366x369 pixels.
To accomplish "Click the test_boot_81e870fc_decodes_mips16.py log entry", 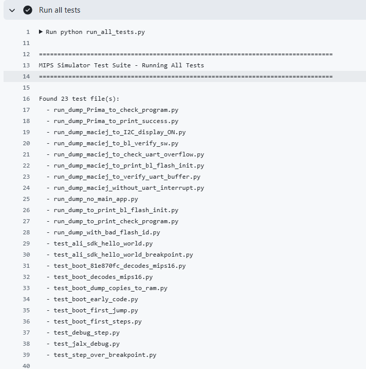I will click(119, 266).
